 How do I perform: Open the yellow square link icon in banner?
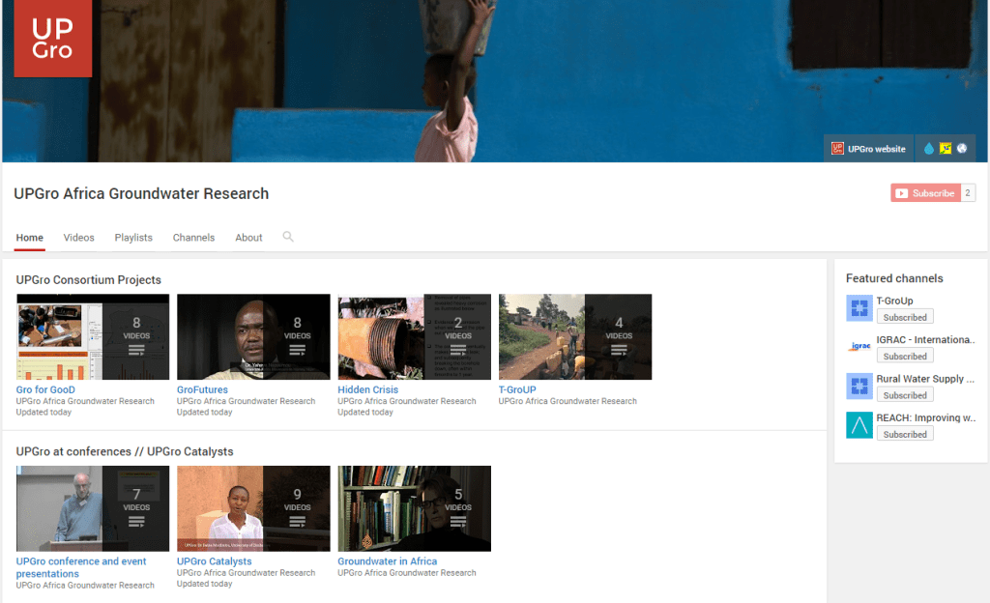click(946, 149)
